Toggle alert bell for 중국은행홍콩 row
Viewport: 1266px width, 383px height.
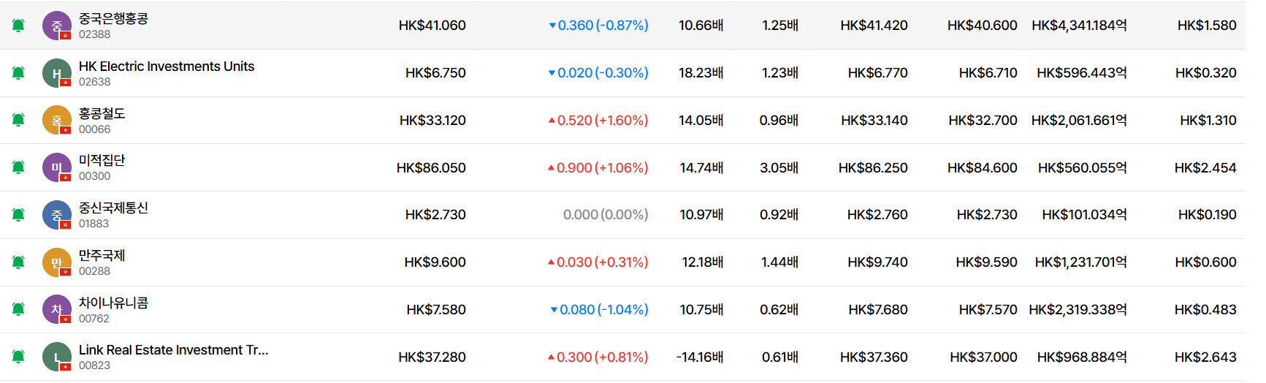(x=18, y=26)
